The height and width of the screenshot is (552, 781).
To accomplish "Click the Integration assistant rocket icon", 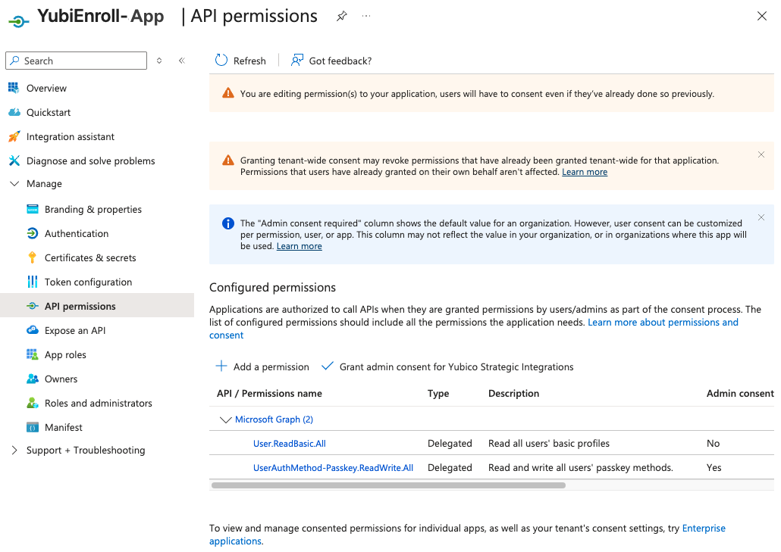I will 14,136.
